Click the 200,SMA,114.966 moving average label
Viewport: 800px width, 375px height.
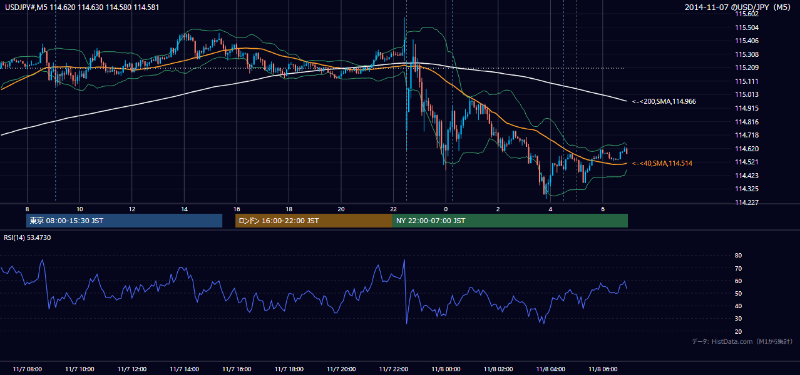click(664, 101)
